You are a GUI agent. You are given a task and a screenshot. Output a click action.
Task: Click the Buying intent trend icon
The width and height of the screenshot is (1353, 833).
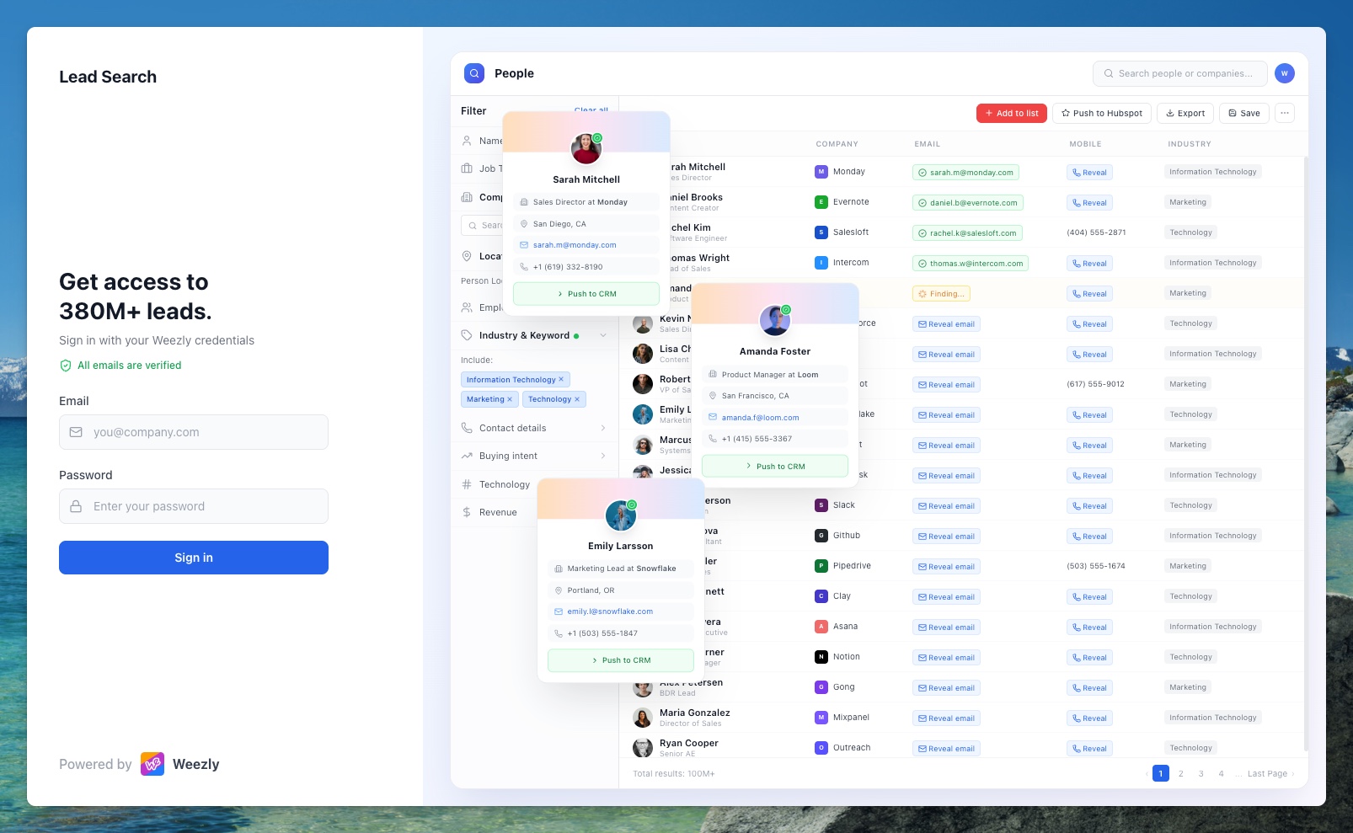(467, 456)
